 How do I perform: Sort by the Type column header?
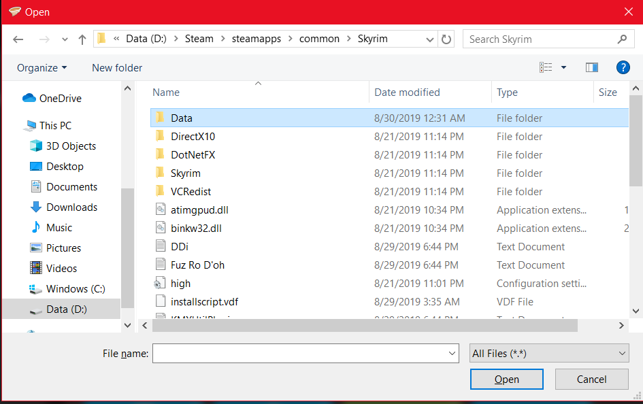click(x=507, y=92)
